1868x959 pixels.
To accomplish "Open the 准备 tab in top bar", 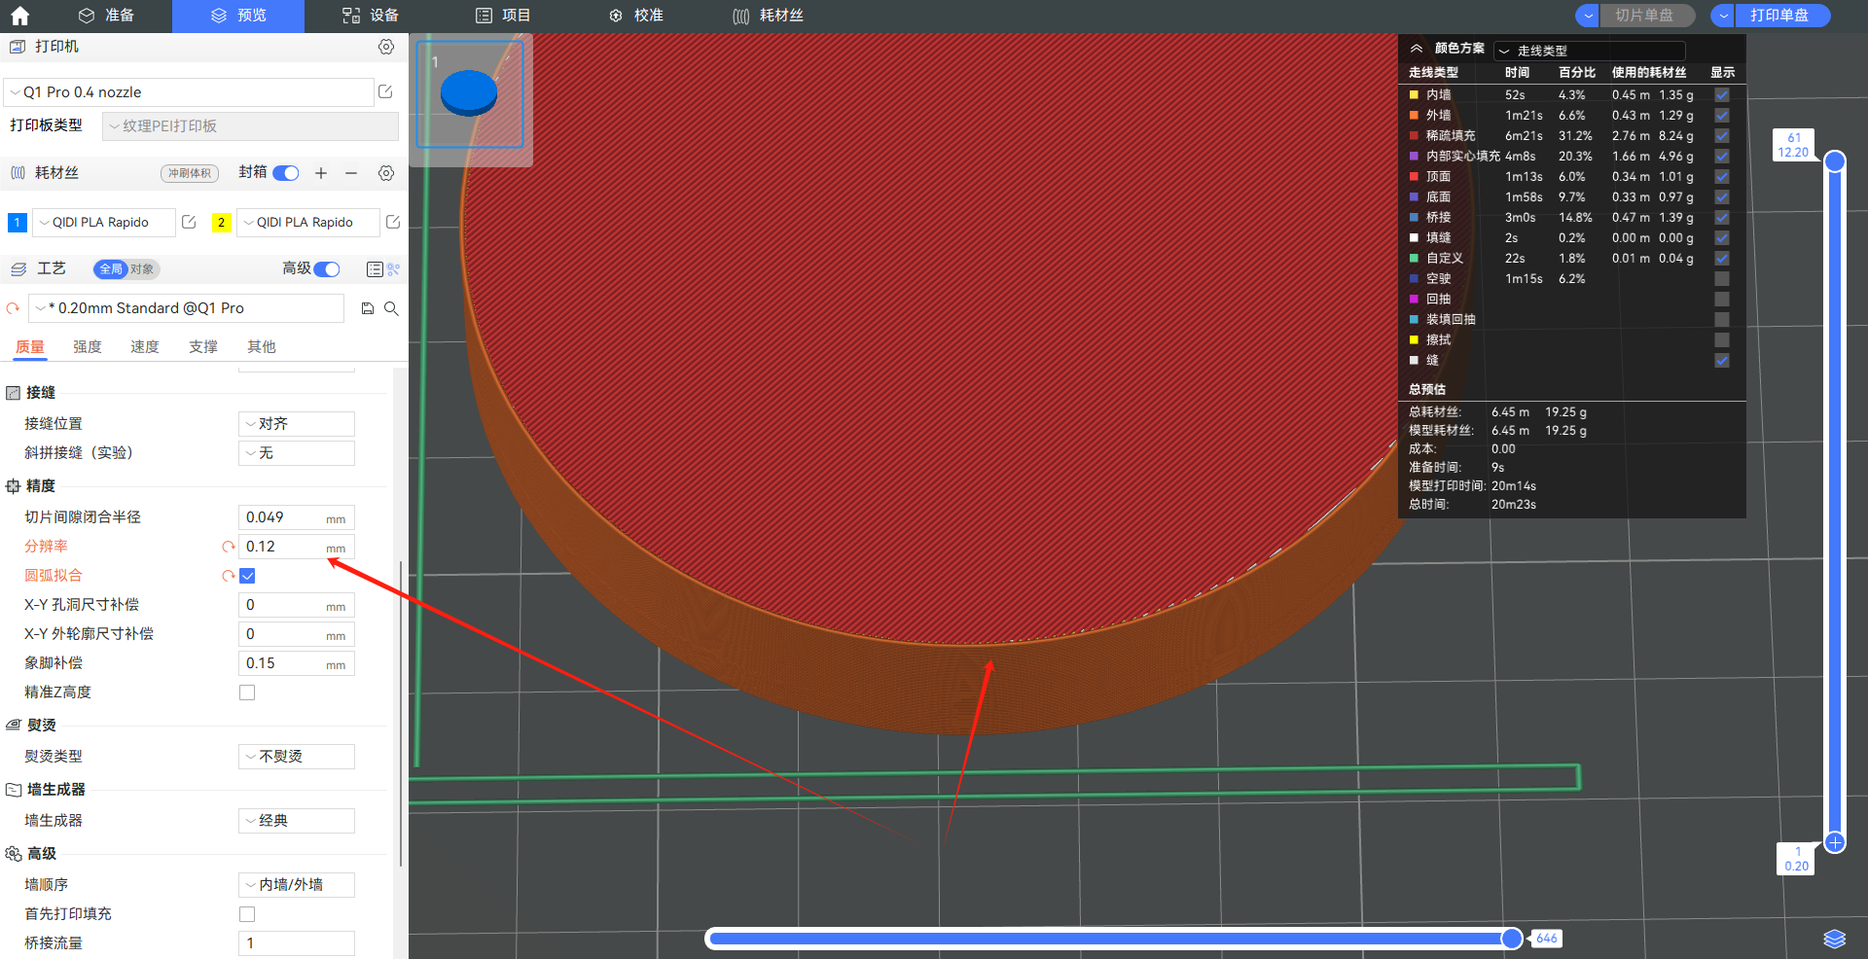I will pyautogui.click(x=107, y=16).
